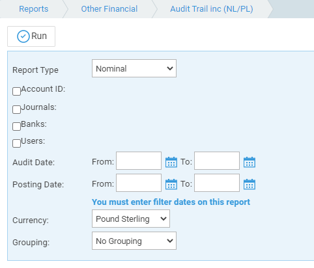Click the Posting Date To input
Image resolution: width=314 pixels, height=268 pixels.
(217, 183)
